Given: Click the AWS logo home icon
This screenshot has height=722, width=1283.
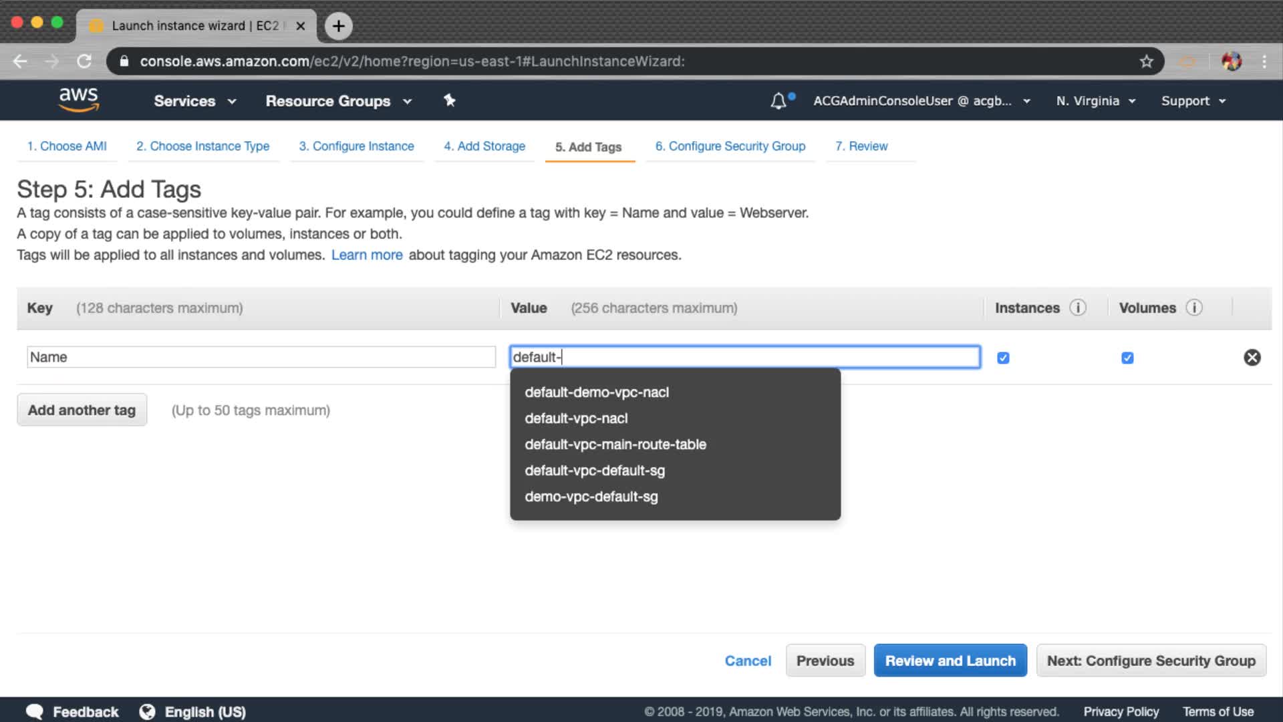Looking at the screenshot, I should click(x=79, y=100).
